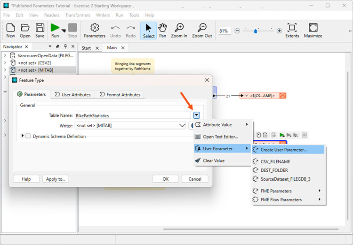This screenshot has width=353, height=245.
Task: Click the Redo toolbar icon
Action: tap(131, 31)
